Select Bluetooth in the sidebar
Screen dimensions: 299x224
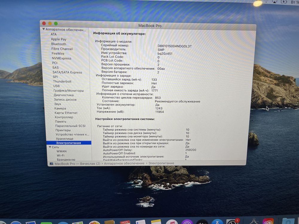[59, 44]
